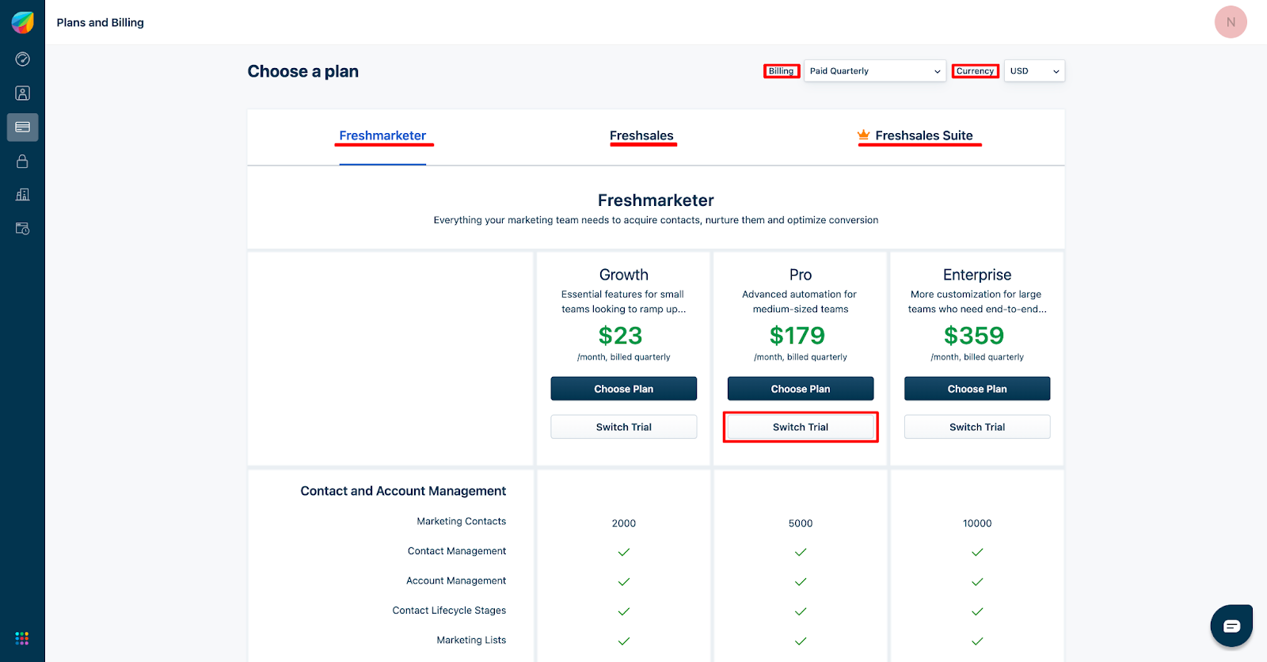
Task: Open the contacts person icon in sidebar
Action: tap(22, 93)
